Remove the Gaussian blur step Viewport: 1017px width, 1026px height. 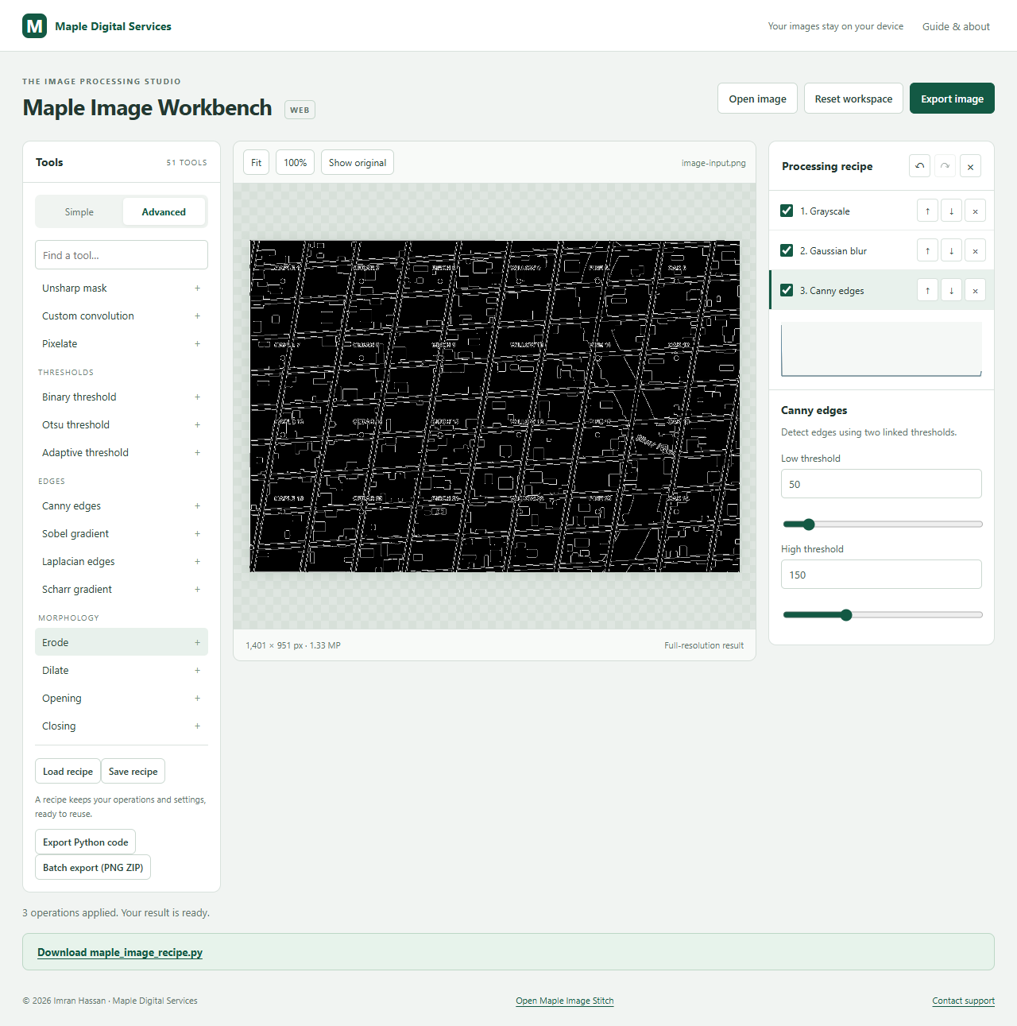point(975,250)
